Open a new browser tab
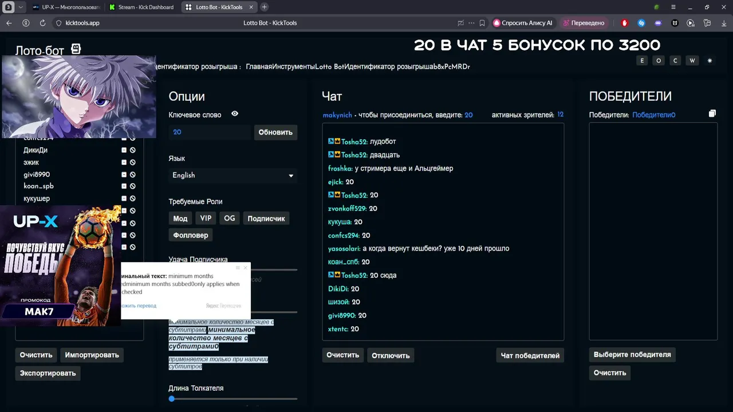 click(x=264, y=7)
